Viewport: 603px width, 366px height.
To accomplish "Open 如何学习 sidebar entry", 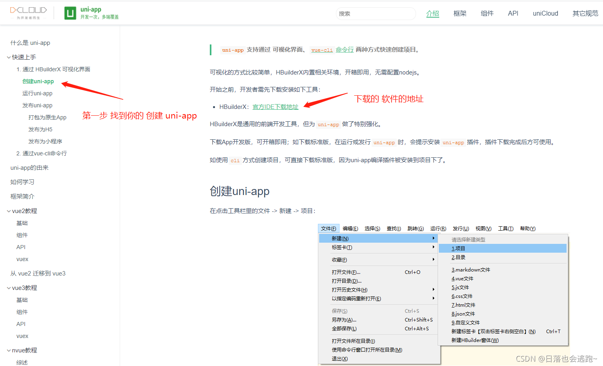I will [22, 182].
